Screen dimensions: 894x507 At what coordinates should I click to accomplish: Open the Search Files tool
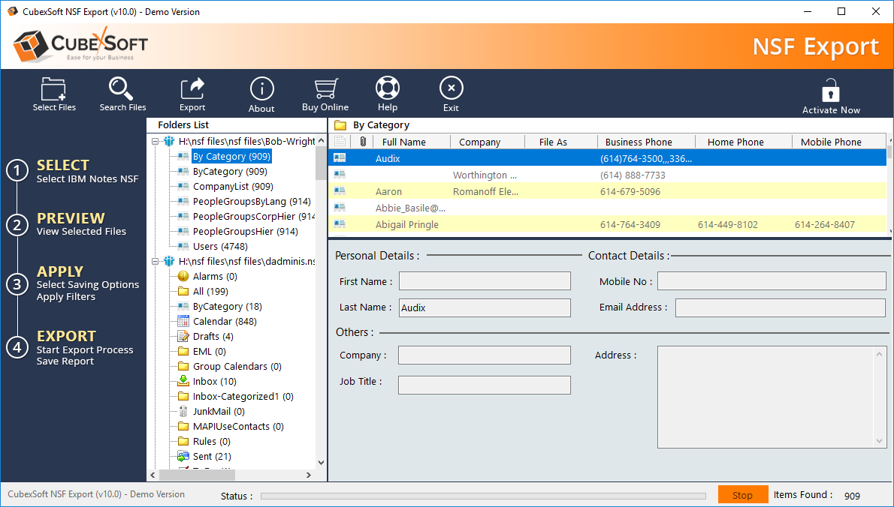click(122, 90)
